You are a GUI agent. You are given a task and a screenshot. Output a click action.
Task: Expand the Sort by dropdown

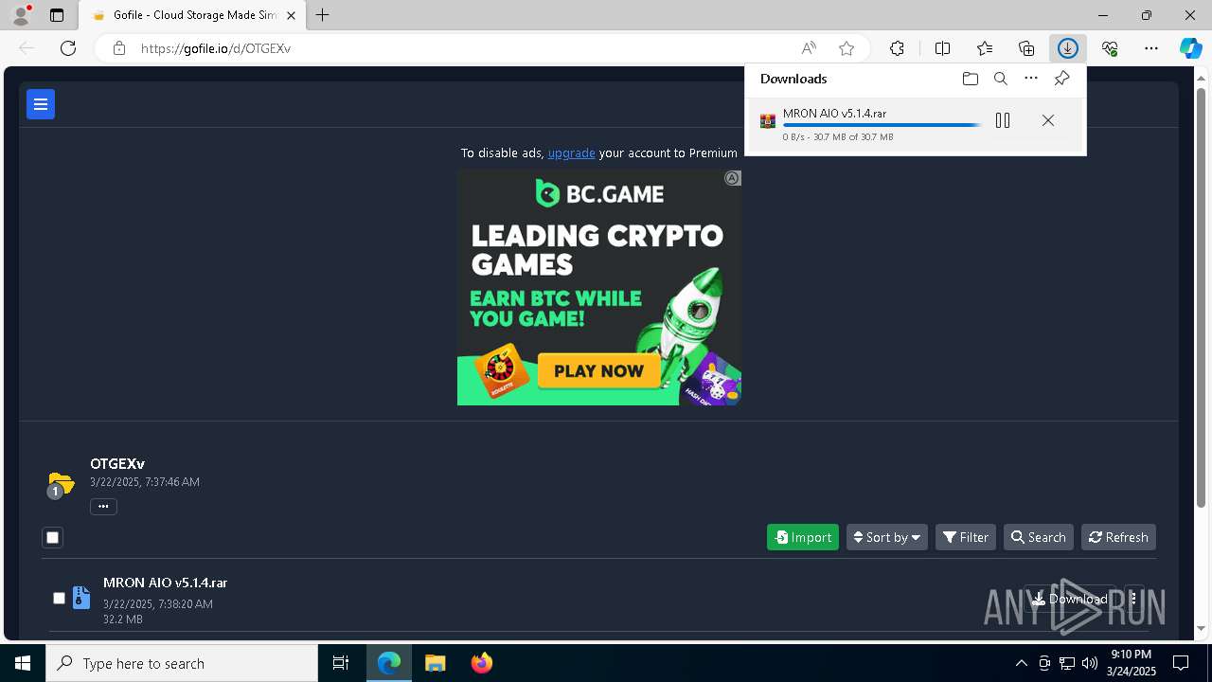coord(887,537)
